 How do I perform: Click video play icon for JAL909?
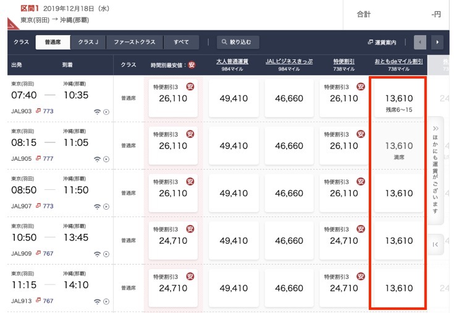(x=106, y=254)
